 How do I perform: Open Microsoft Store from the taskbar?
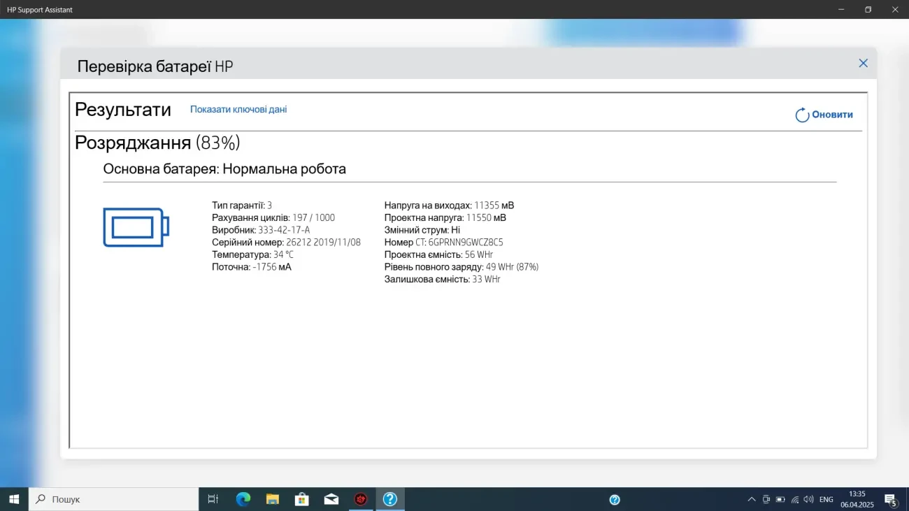coord(301,499)
